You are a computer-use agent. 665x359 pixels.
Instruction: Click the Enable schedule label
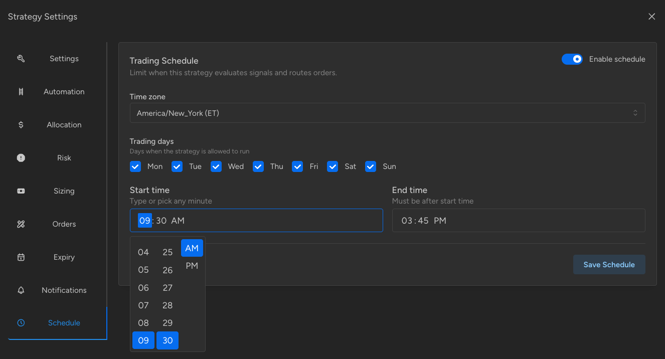pos(617,59)
